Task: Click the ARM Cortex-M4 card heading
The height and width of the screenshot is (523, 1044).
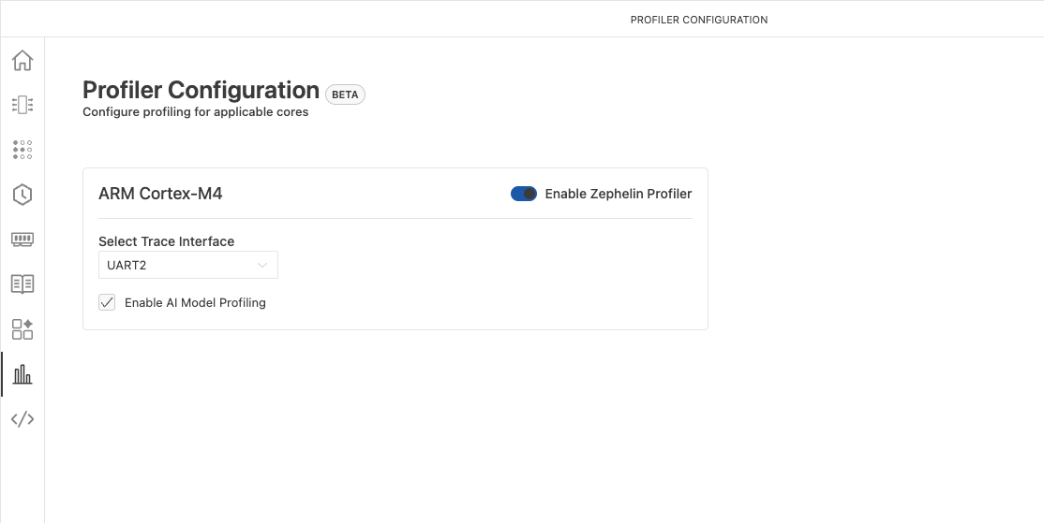Action: 160,194
